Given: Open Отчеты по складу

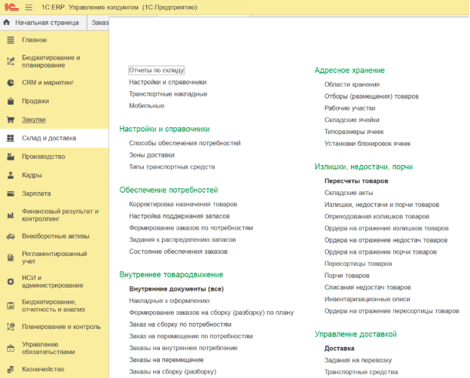Looking at the screenshot, I should coord(156,70).
